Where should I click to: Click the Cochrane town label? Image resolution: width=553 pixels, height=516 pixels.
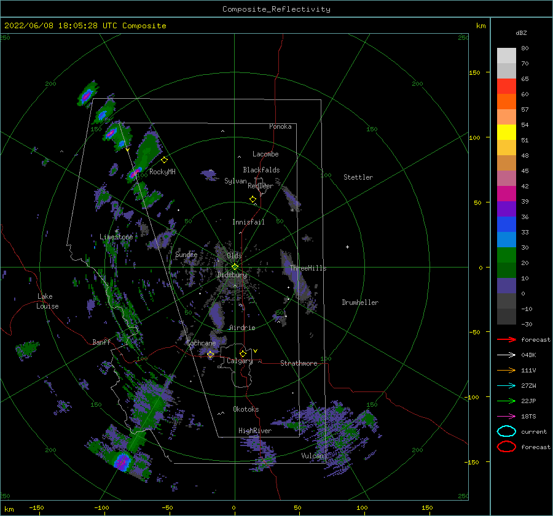[x=201, y=343]
